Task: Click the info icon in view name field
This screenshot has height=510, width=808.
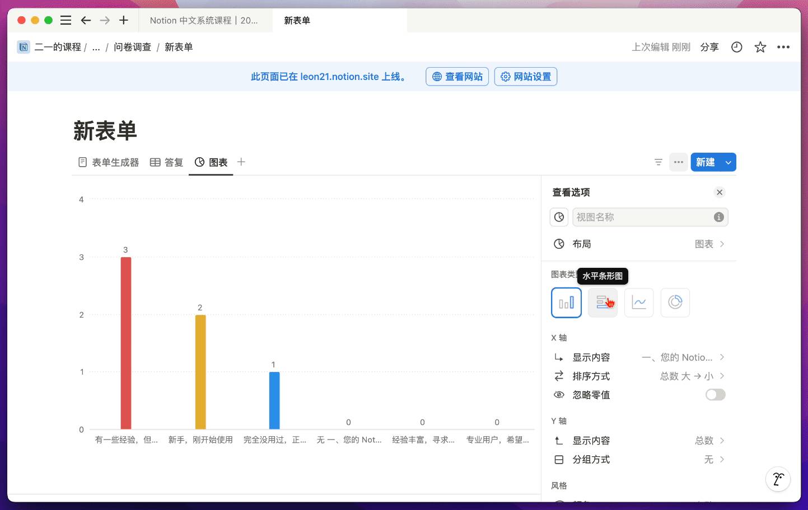Action: click(x=719, y=217)
